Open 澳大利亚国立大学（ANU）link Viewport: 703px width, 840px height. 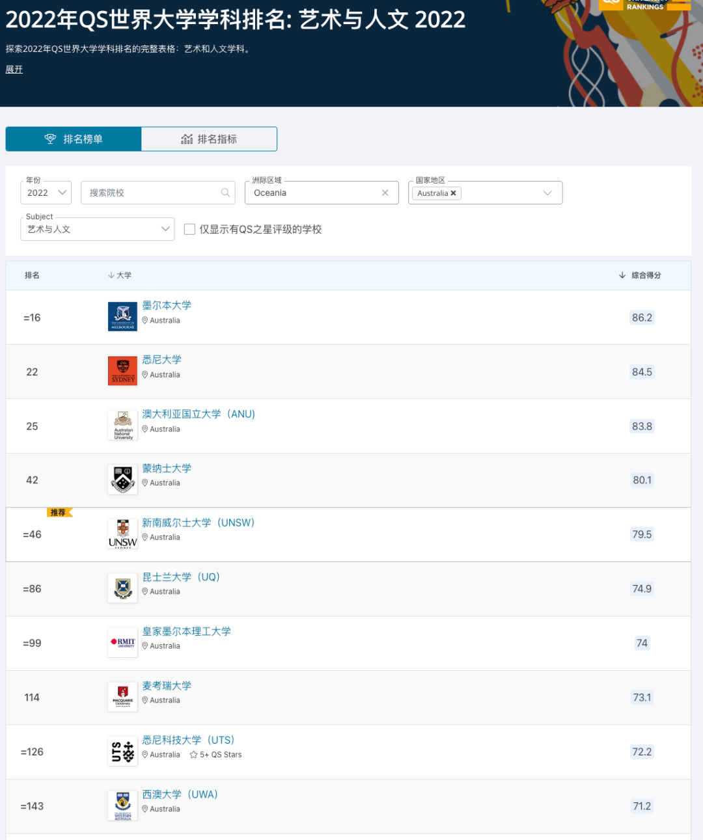tap(199, 414)
